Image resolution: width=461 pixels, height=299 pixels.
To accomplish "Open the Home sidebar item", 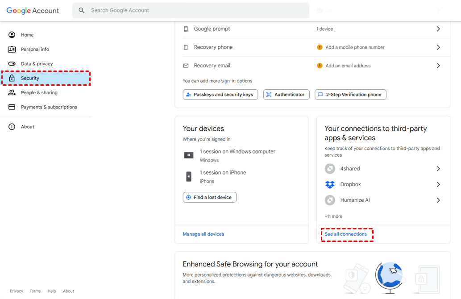I will pyautogui.click(x=27, y=35).
